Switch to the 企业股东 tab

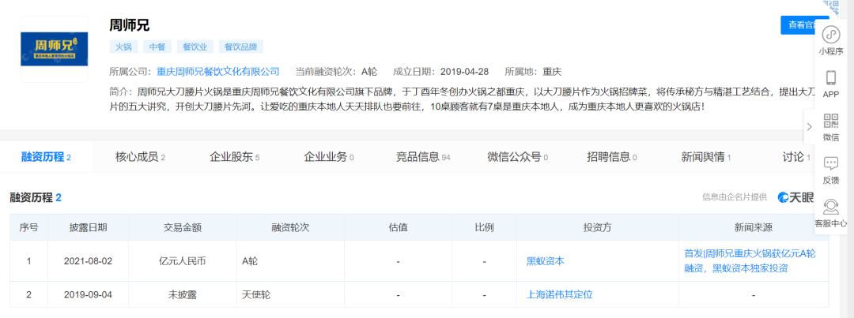(235, 157)
